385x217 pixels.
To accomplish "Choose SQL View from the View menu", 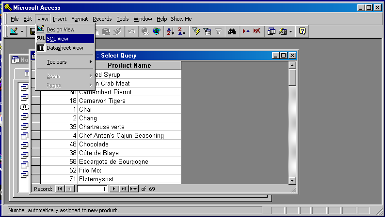I will (65, 39).
